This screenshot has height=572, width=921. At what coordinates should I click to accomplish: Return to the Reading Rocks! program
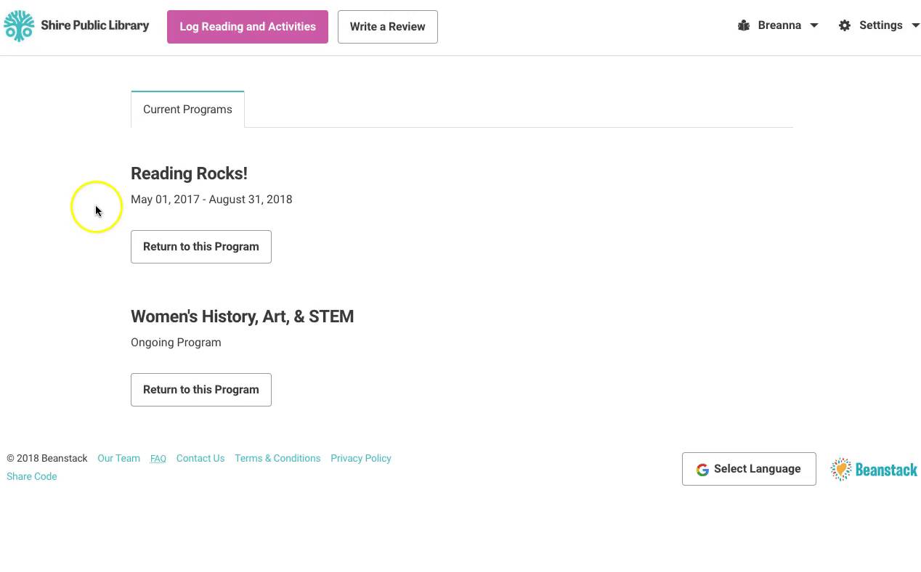click(200, 247)
